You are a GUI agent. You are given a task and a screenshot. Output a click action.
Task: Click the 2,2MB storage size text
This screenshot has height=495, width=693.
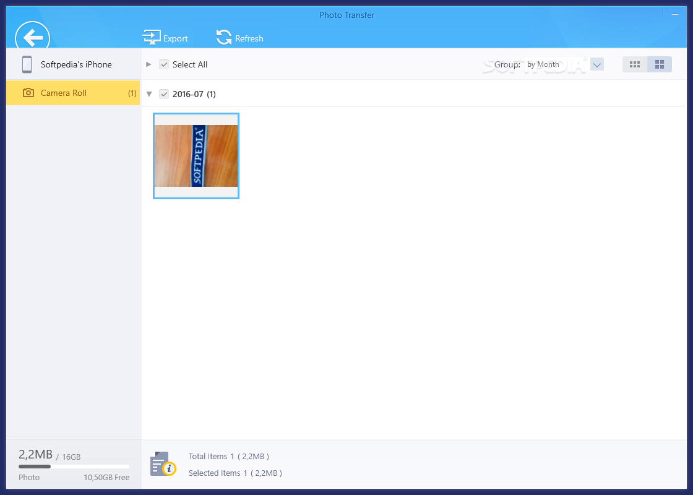coord(35,454)
